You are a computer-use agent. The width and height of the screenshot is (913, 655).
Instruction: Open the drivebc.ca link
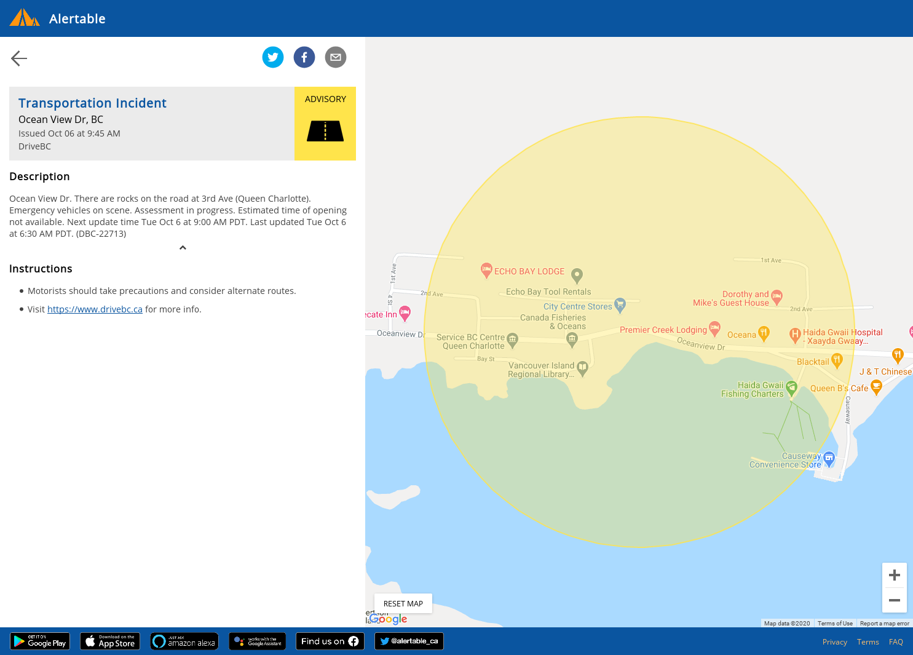click(95, 309)
